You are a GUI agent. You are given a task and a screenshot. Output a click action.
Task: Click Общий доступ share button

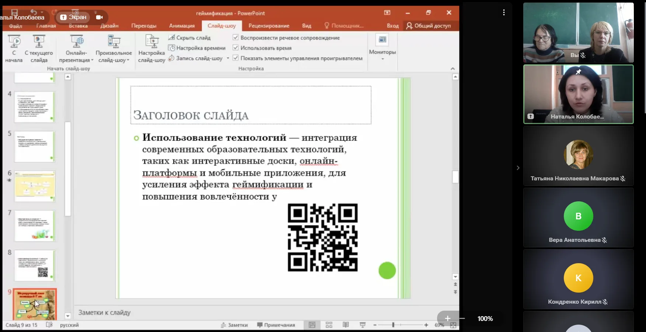pyautogui.click(x=429, y=26)
